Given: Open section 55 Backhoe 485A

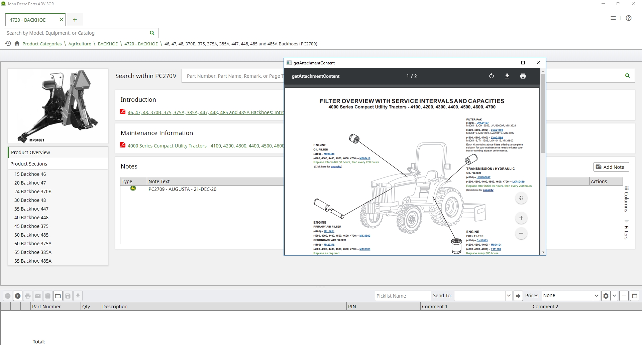Looking at the screenshot, I should coord(33,261).
